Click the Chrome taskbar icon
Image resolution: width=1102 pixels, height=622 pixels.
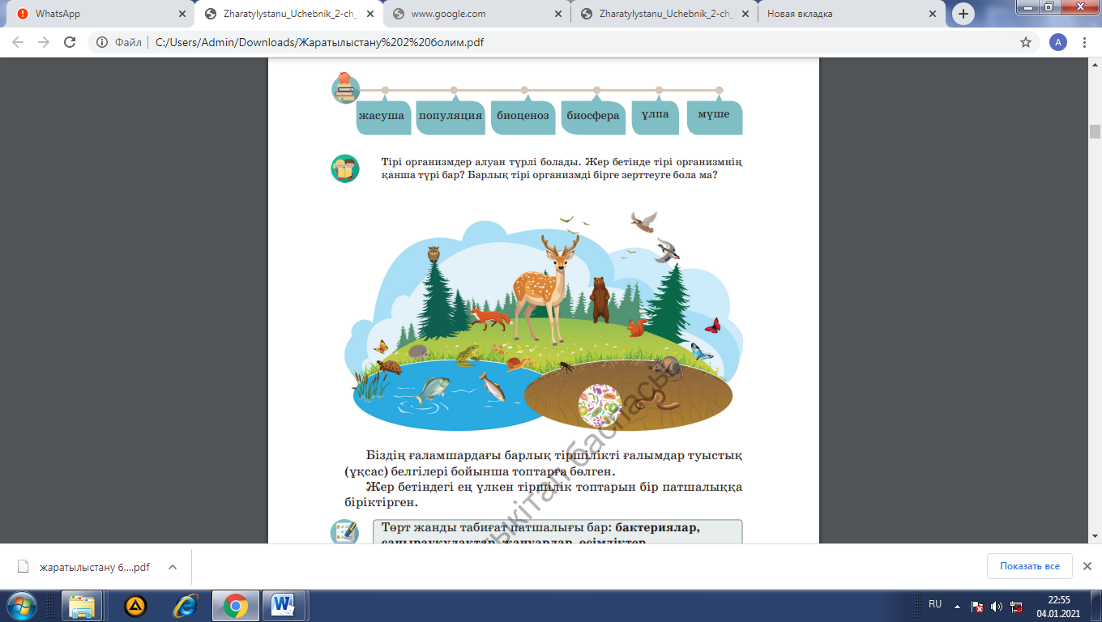(x=236, y=605)
